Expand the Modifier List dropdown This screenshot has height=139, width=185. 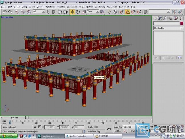point(168,28)
